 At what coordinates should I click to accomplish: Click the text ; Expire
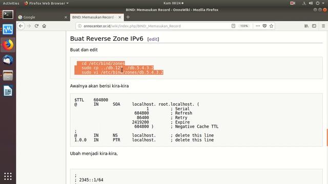click(180, 122)
